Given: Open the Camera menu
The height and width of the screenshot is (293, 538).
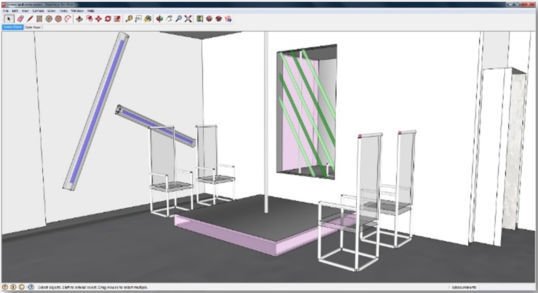Looking at the screenshot, I should (x=38, y=10).
